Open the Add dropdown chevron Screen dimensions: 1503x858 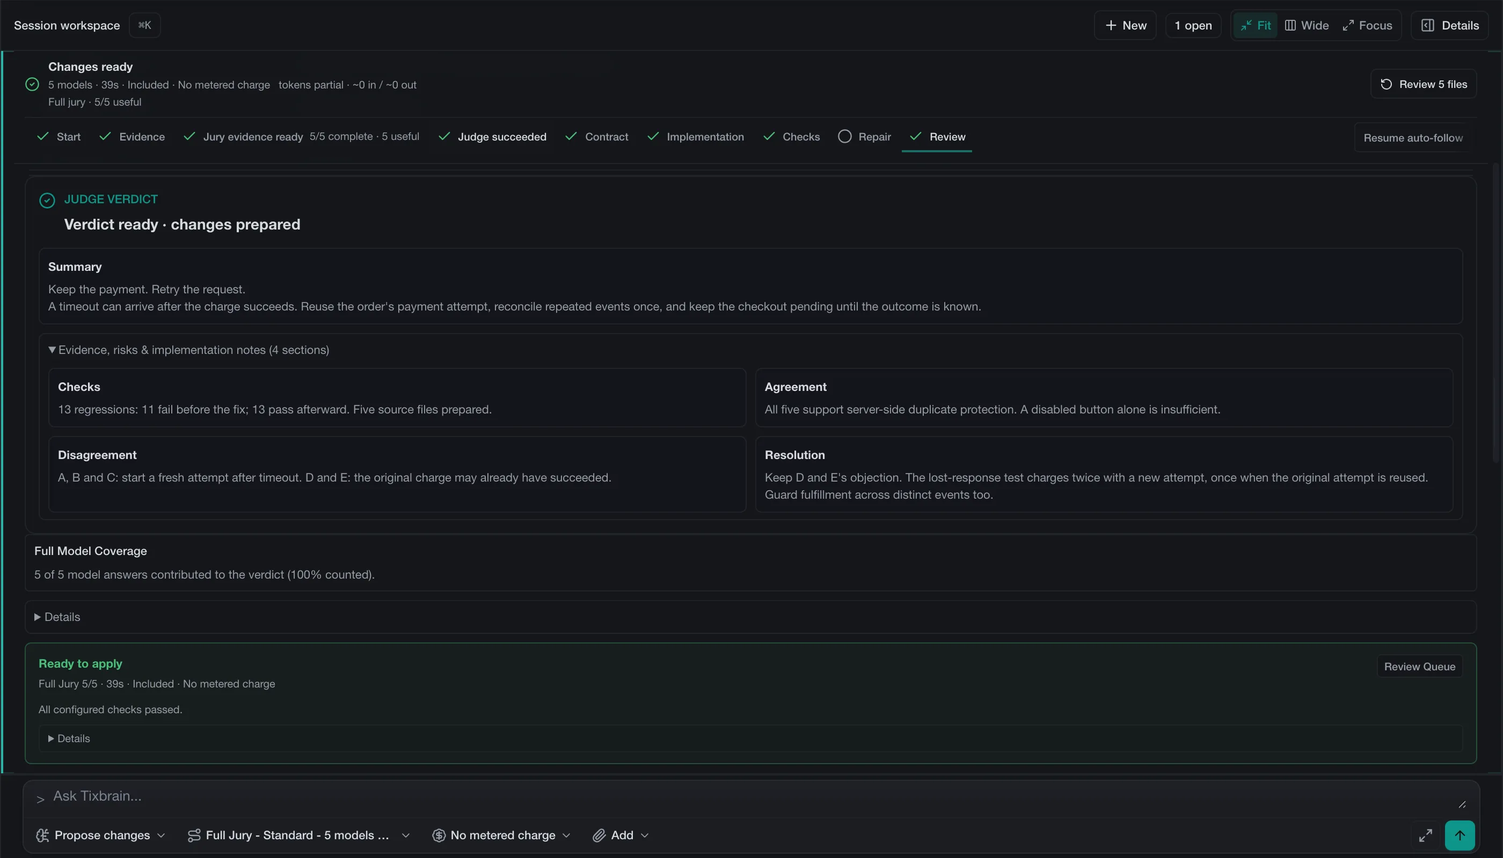[645, 835]
